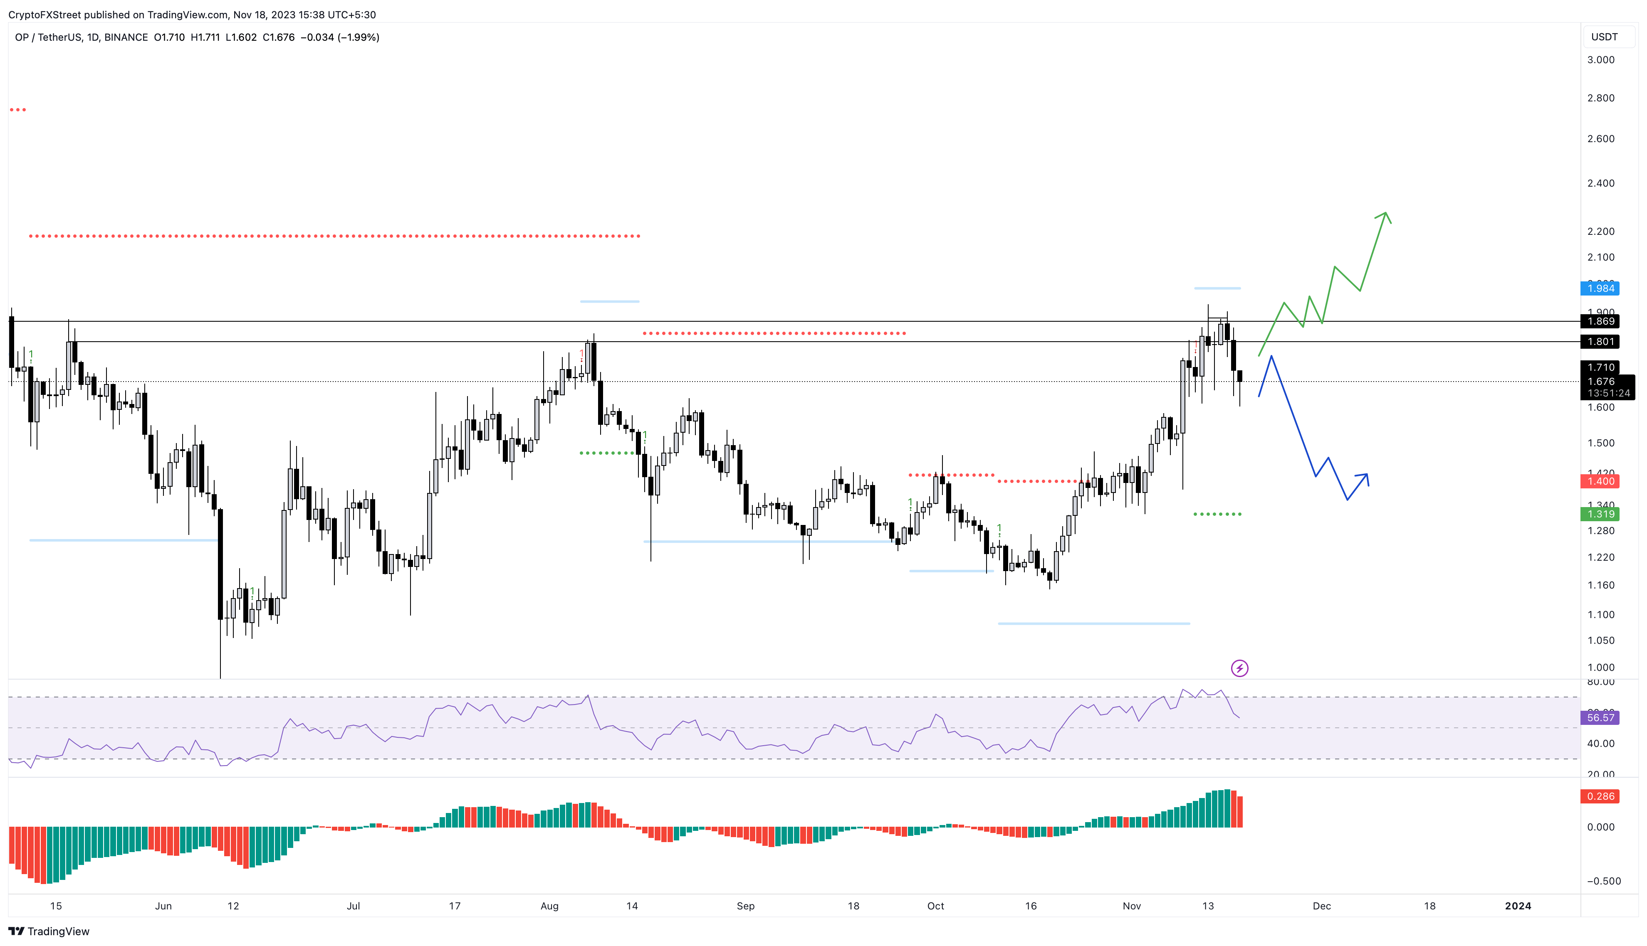The width and height of the screenshot is (1647, 946).
Task: Click the Jul label on time axis
Action: pos(353,906)
